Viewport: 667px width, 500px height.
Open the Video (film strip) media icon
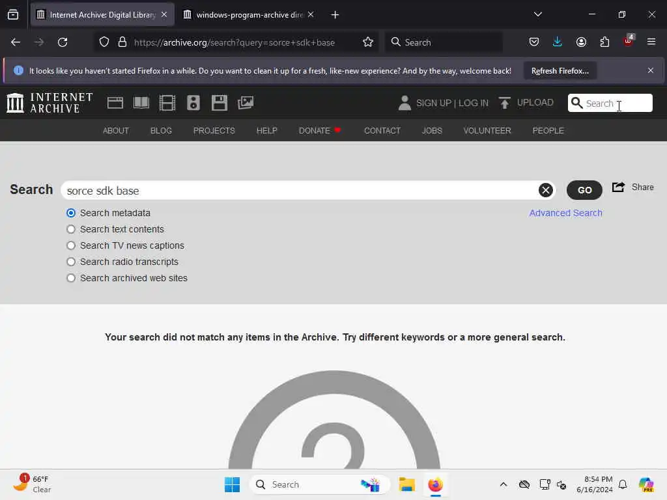click(167, 103)
